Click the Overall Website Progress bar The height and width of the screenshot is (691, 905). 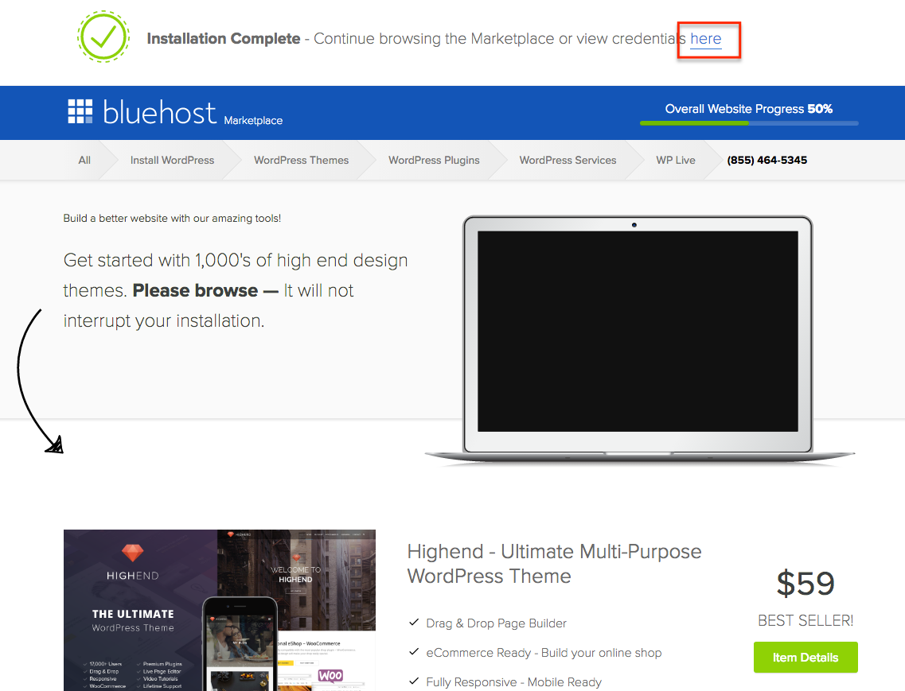coord(749,123)
